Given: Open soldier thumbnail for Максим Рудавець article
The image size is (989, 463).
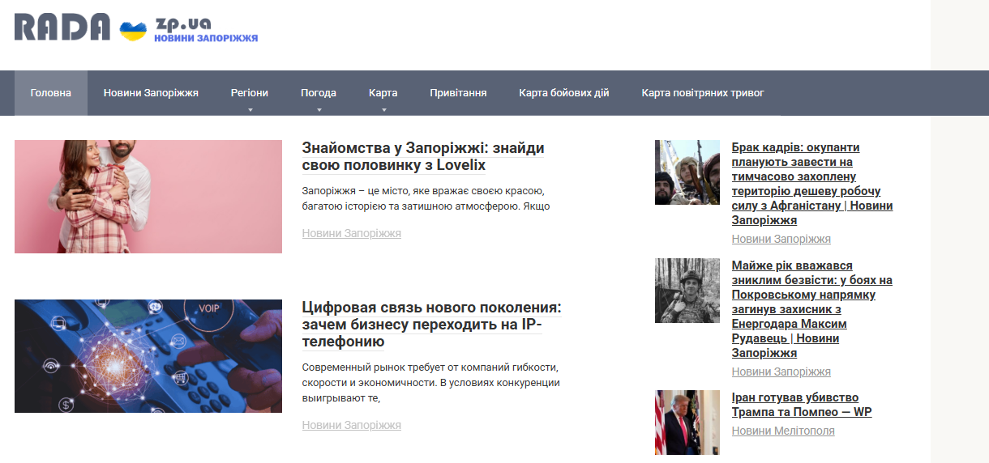Looking at the screenshot, I should pyautogui.click(x=687, y=291).
